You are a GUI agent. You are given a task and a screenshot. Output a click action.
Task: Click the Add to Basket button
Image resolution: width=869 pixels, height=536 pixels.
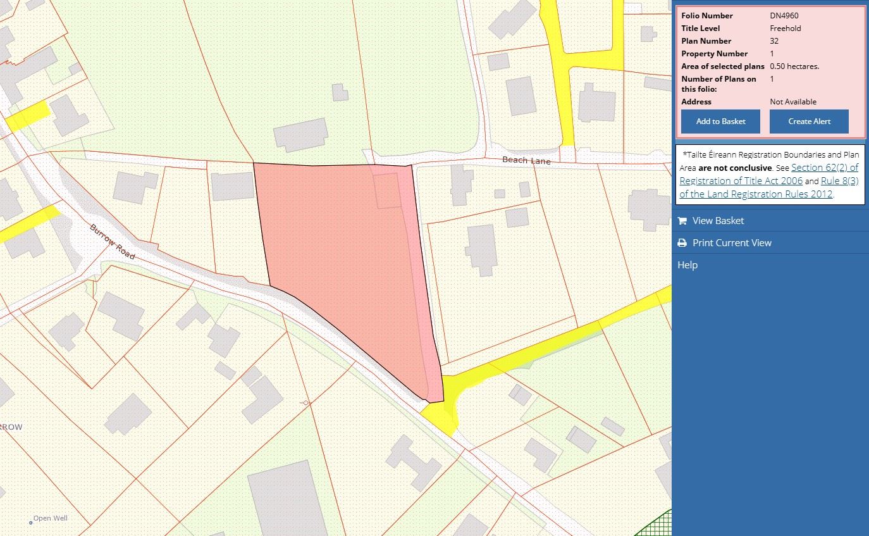tap(720, 122)
